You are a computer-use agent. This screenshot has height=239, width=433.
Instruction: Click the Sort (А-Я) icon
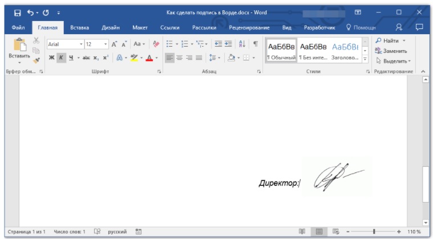pos(242,44)
